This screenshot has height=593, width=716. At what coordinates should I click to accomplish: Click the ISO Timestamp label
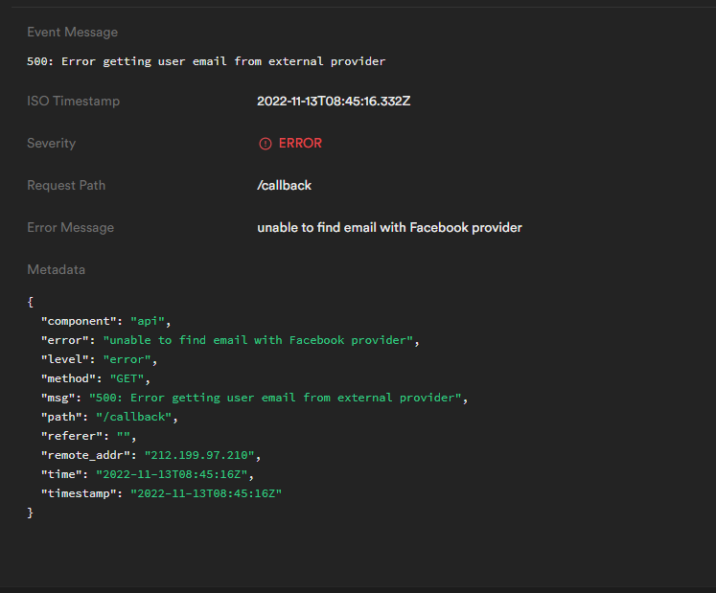73,102
